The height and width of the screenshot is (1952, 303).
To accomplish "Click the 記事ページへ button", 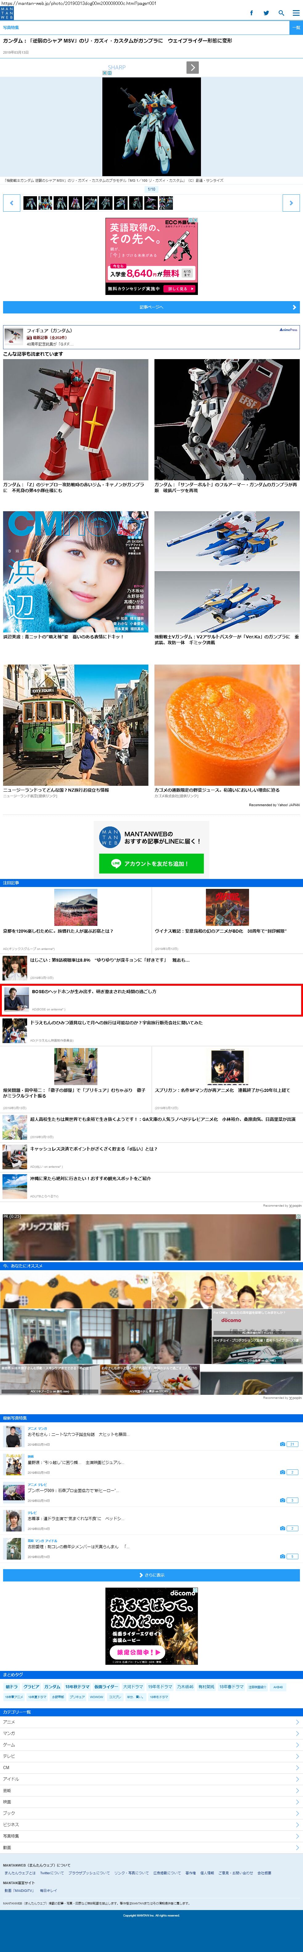I will tap(152, 307).
